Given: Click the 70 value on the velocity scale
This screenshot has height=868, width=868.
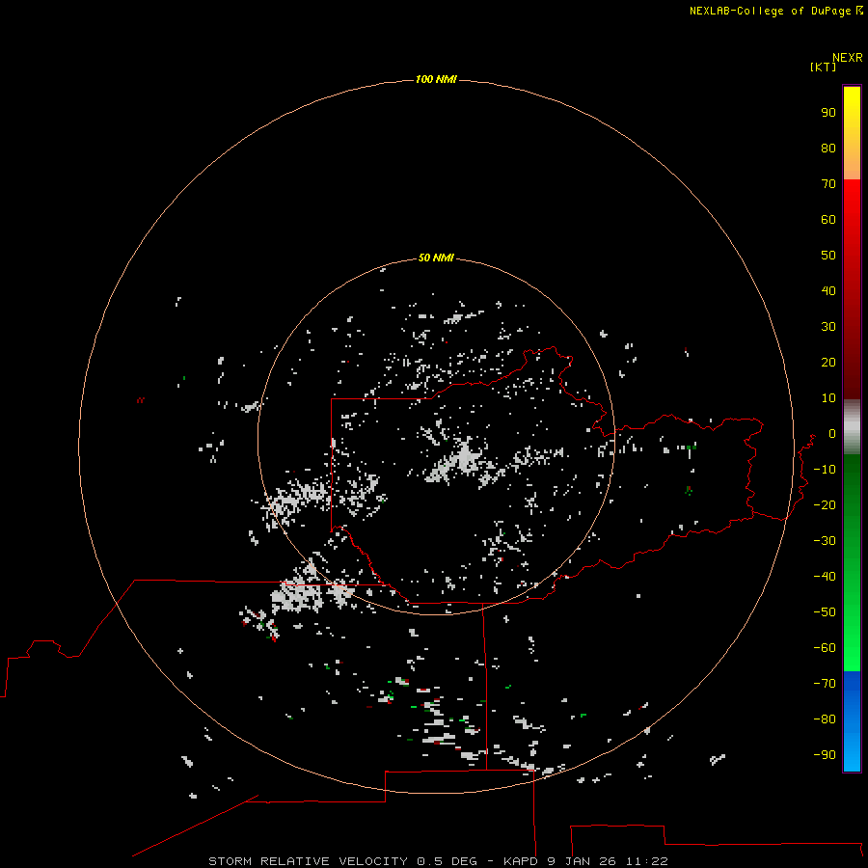Looking at the screenshot, I should click(x=828, y=184).
